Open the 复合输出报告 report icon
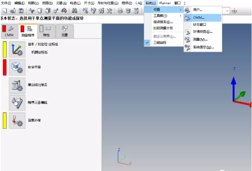 point(17,85)
